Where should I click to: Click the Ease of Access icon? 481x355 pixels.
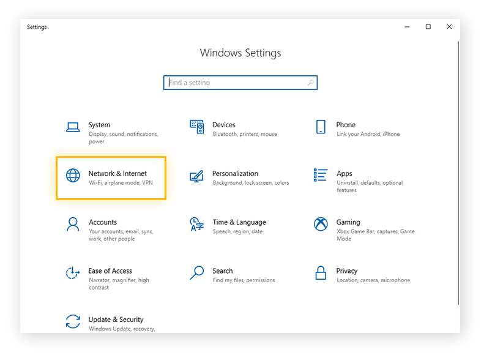(x=73, y=273)
